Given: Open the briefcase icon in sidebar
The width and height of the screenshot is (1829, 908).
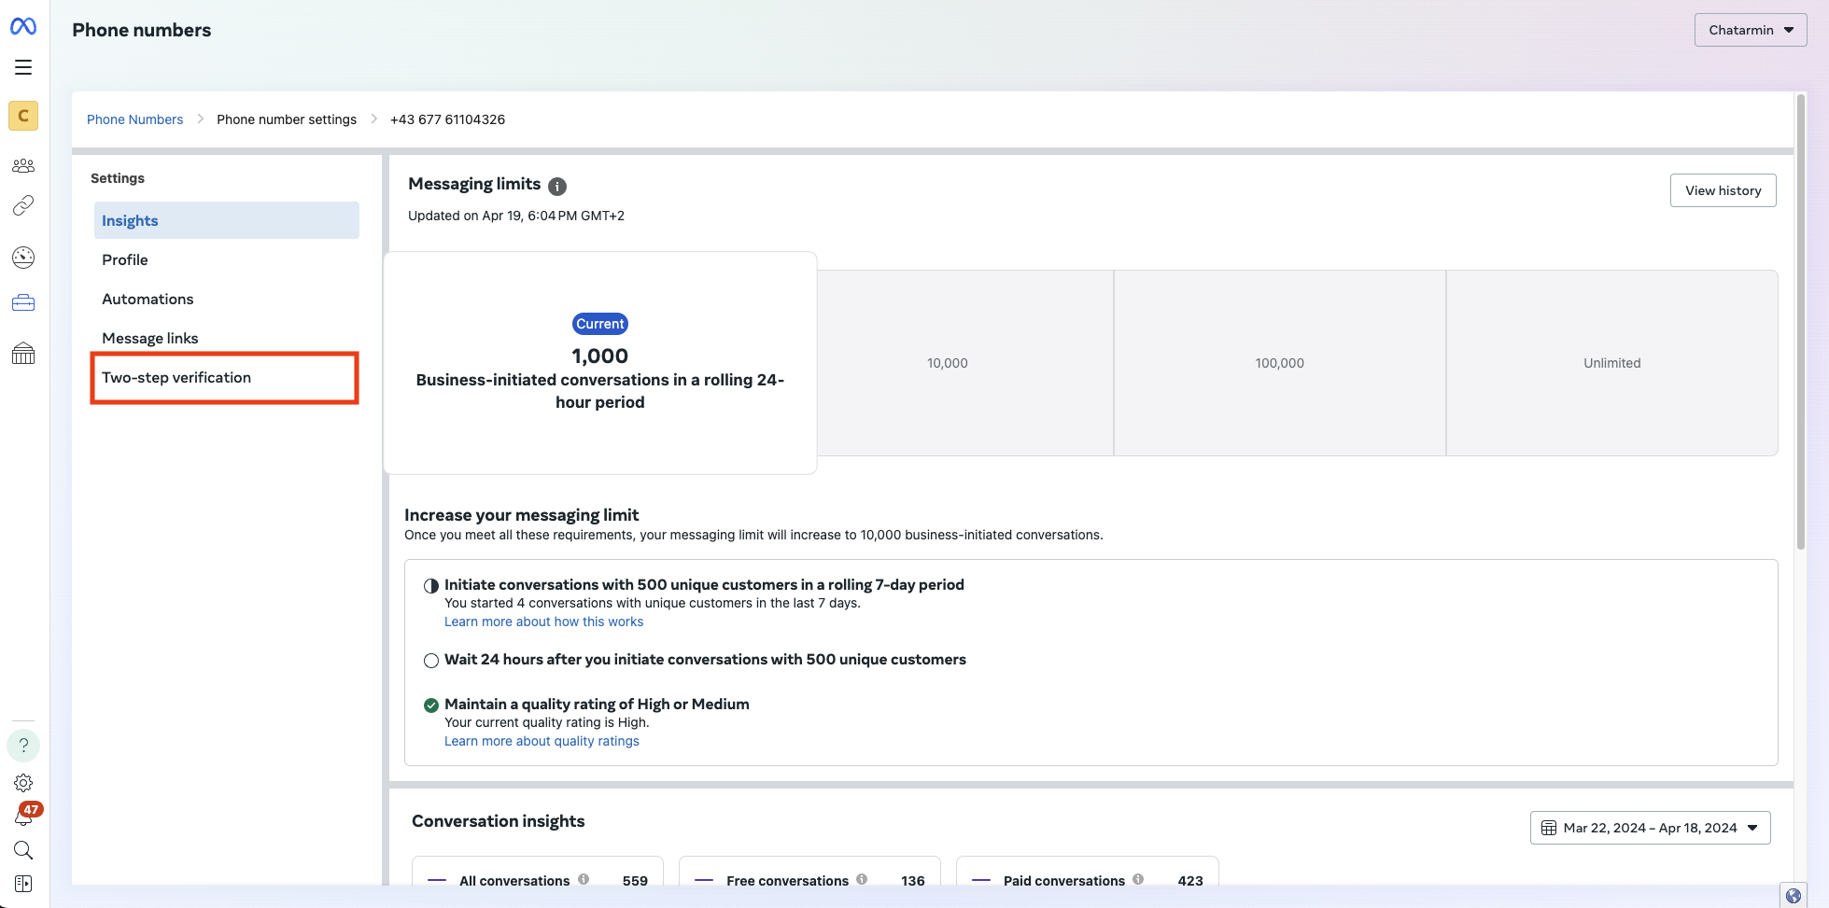Looking at the screenshot, I should pyautogui.click(x=23, y=302).
